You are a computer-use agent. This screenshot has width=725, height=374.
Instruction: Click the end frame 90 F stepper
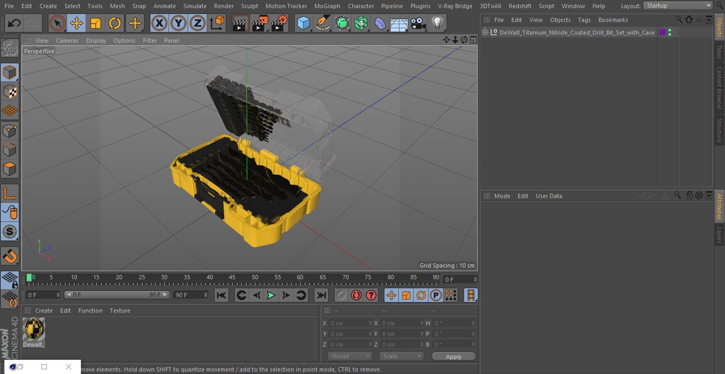point(206,295)
